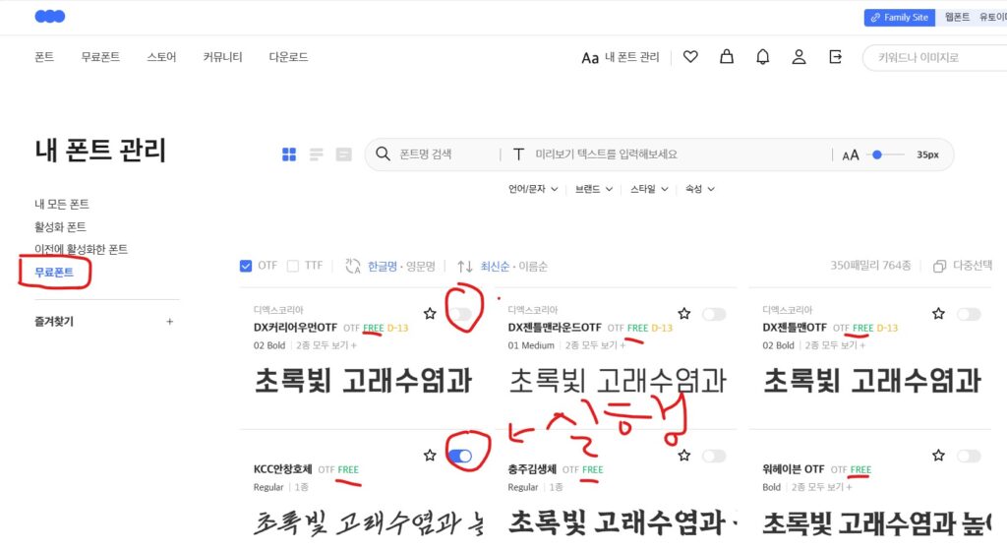Click the 웹폰트 link
This screenshot has height=552, width=1007.
(x=957, y=18)
